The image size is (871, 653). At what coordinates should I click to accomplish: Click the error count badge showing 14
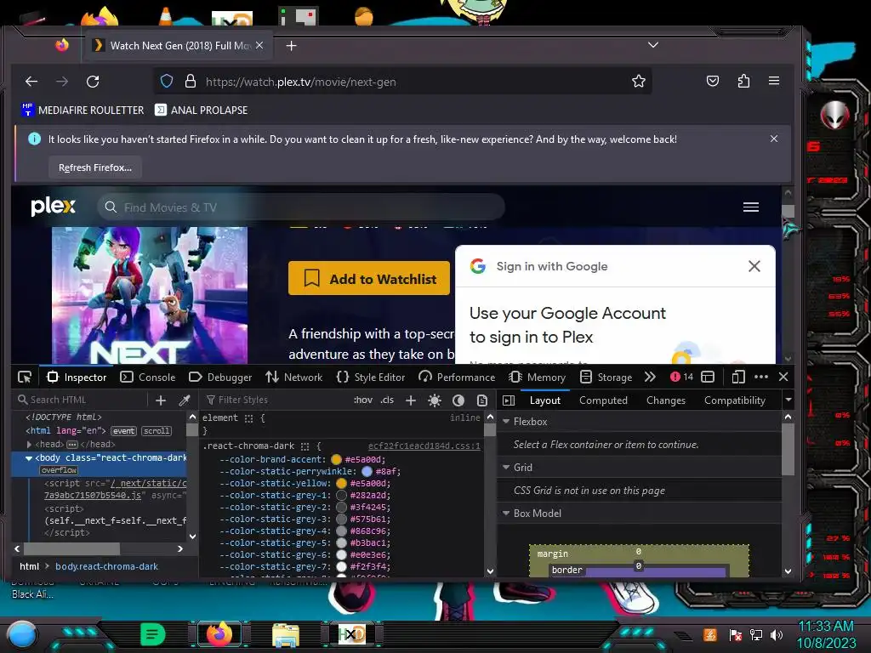click(681, 377)
